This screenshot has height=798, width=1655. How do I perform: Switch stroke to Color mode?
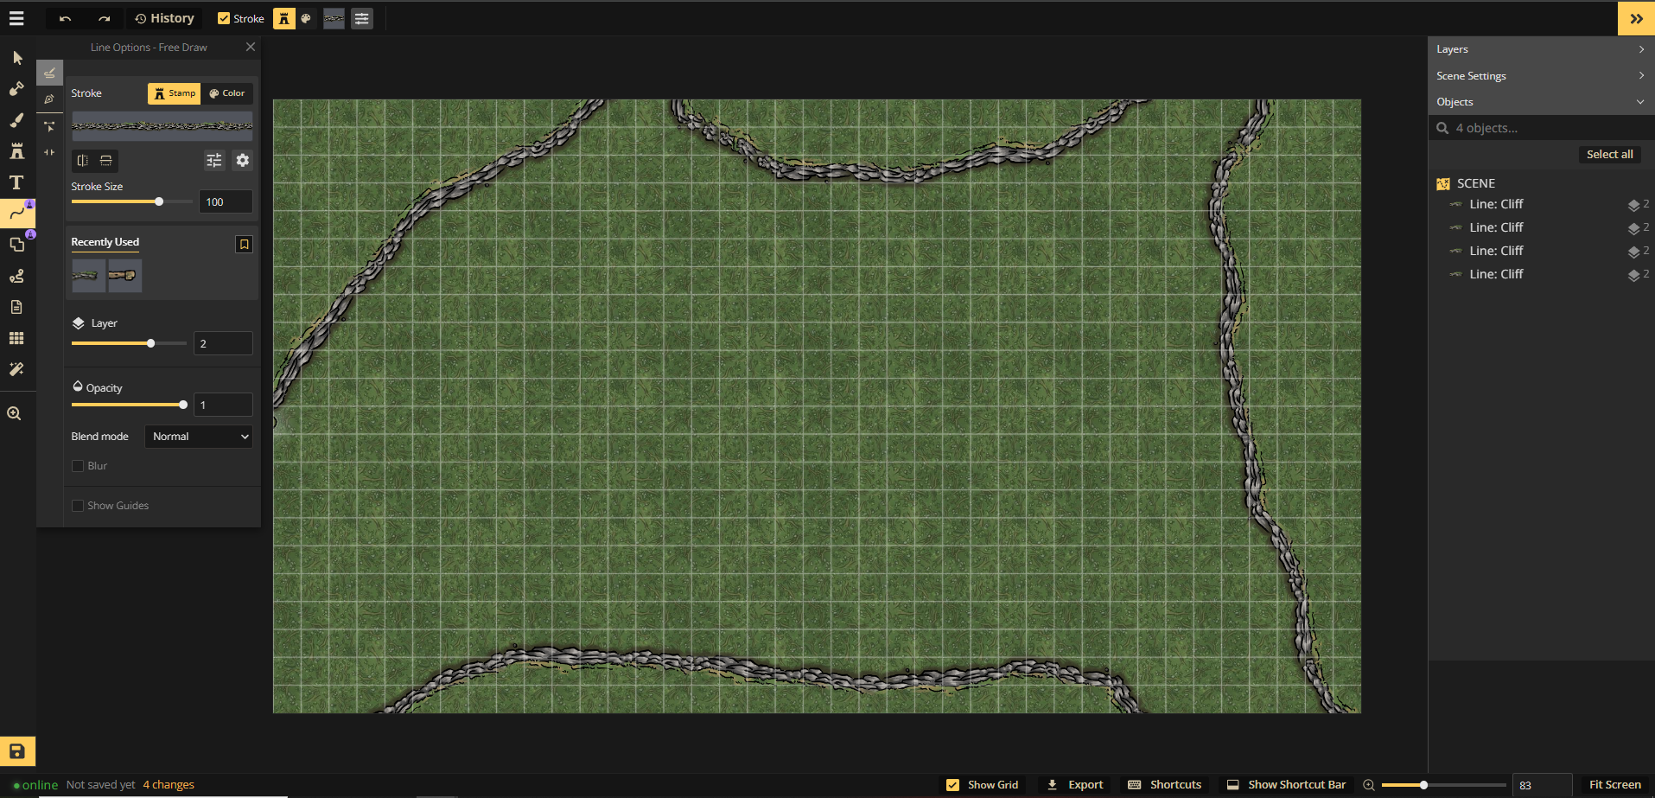tap(227, 93)
